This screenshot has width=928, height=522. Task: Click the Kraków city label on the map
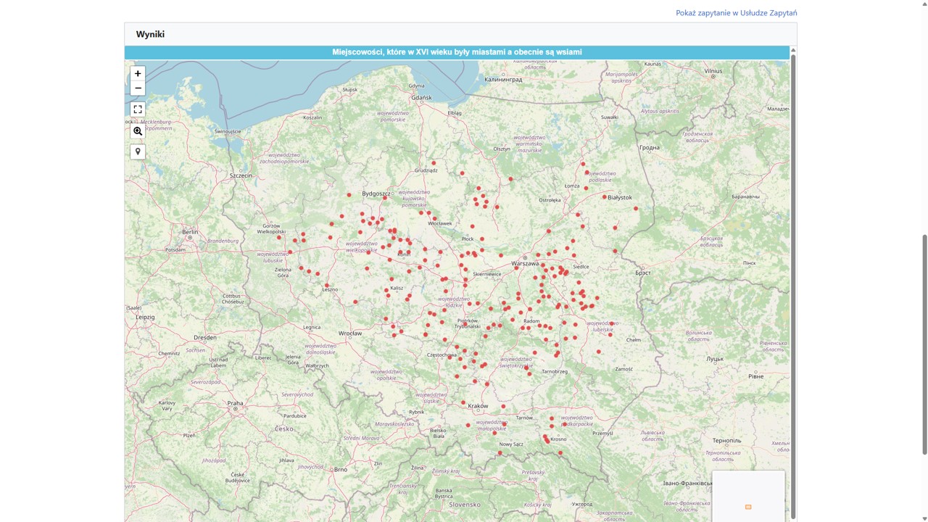478,406
